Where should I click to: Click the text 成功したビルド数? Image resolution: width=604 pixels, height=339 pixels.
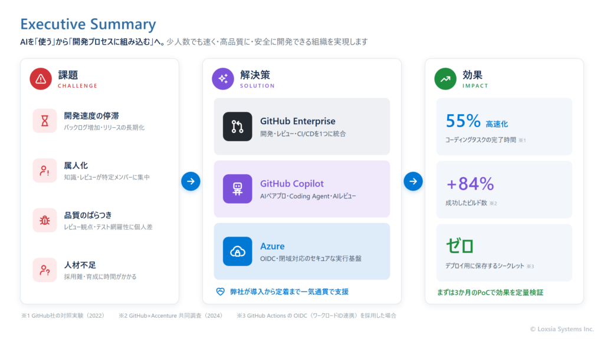pos(467,203)
